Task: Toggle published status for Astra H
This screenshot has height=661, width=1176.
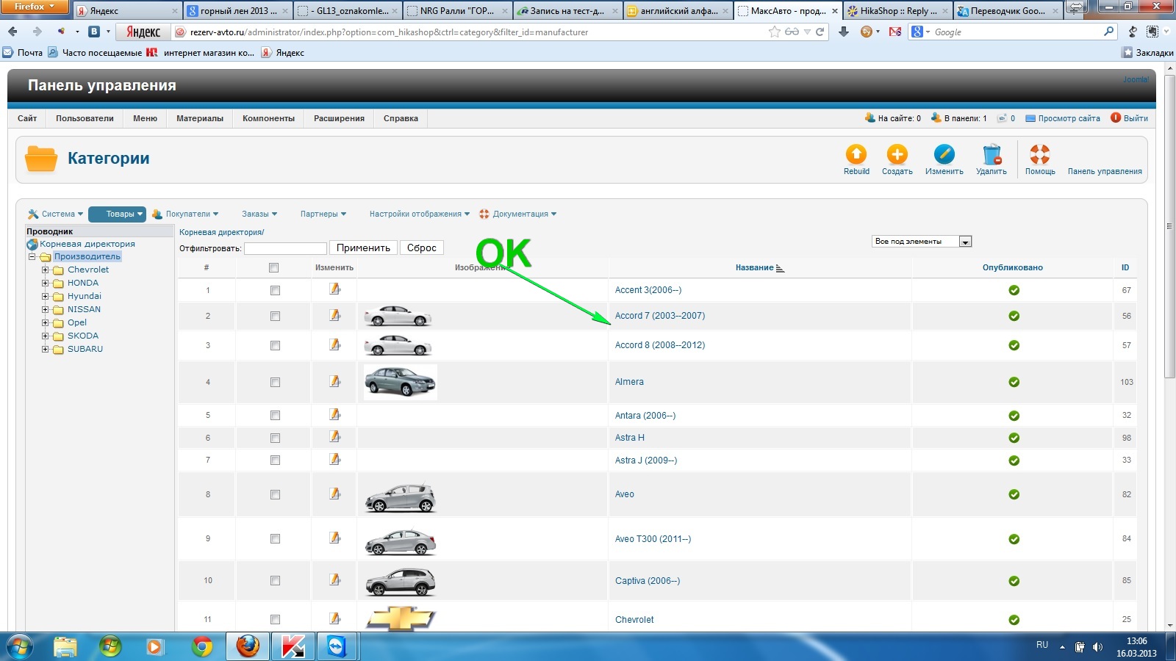Action: pos(1014,438)
